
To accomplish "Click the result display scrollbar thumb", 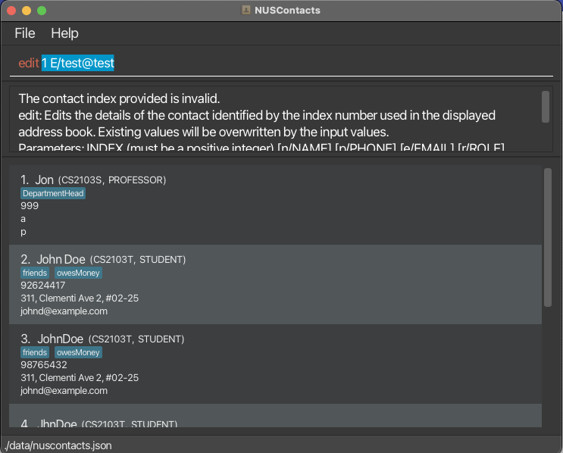I will pos(546,107).
